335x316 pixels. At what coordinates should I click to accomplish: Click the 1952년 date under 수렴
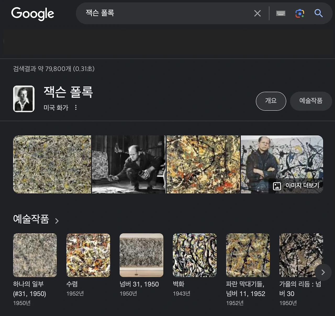click(75, 294)
